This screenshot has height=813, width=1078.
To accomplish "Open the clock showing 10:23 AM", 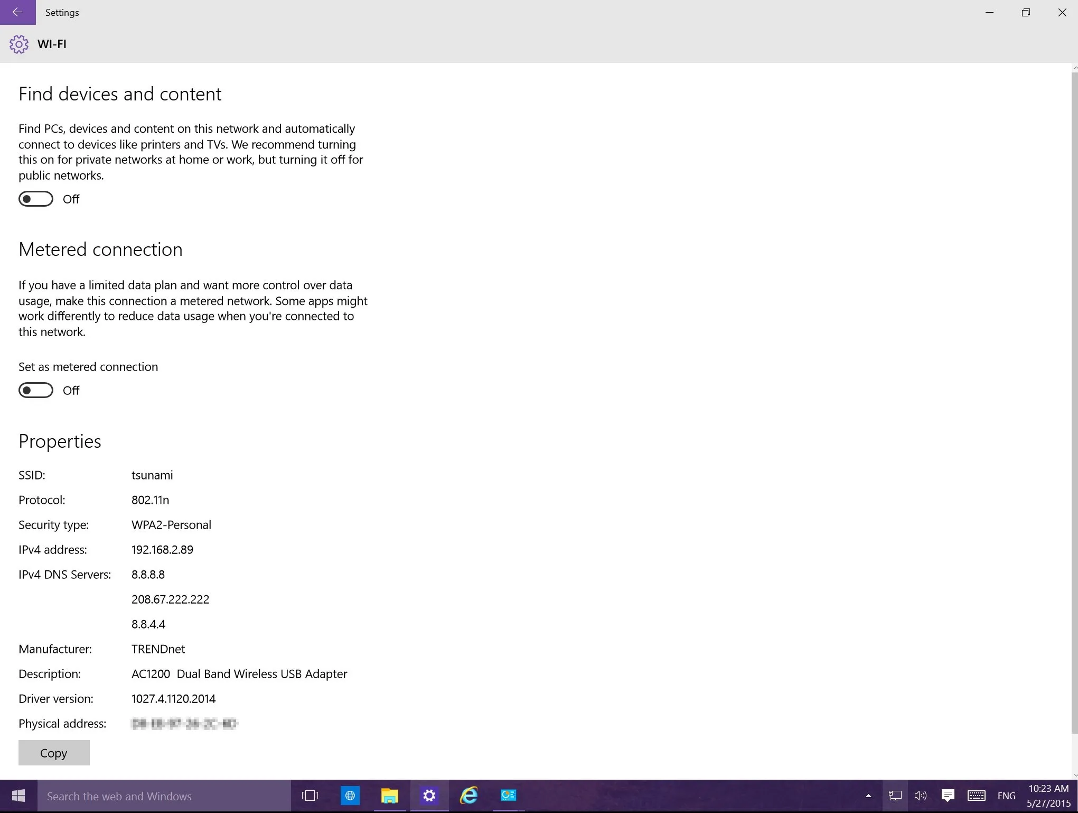I will [x=1048, y=796].
